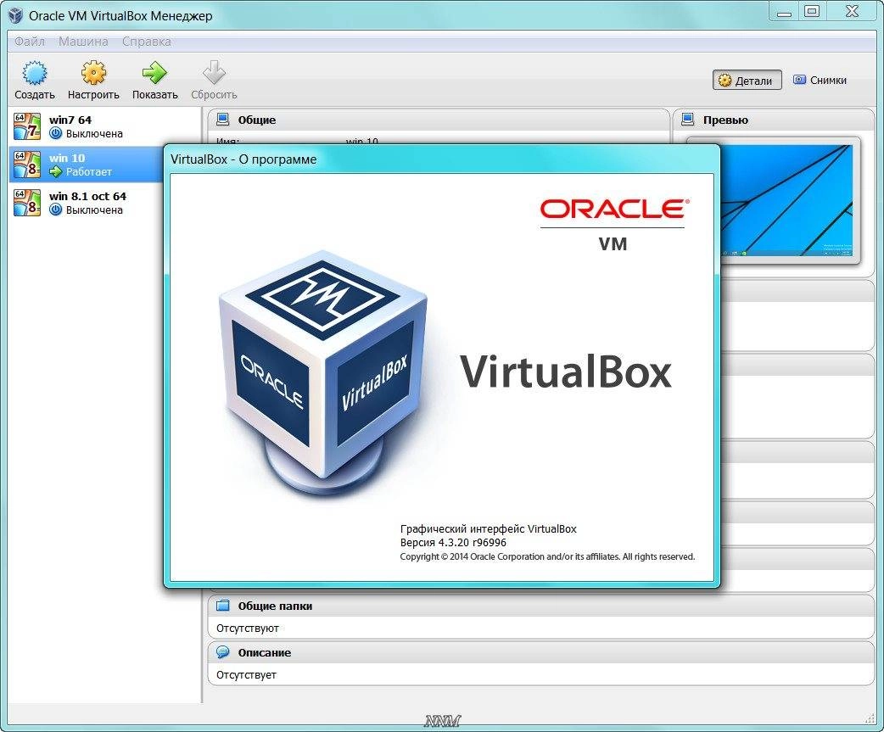The image size is (884, 732).
Task: Click the power-off status icon under win7 64
Action: pyautogui.click(x=55, y=133)
